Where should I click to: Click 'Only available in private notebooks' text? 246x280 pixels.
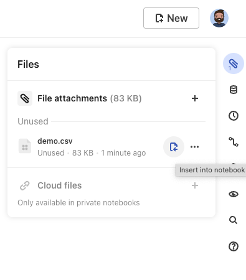78,203
